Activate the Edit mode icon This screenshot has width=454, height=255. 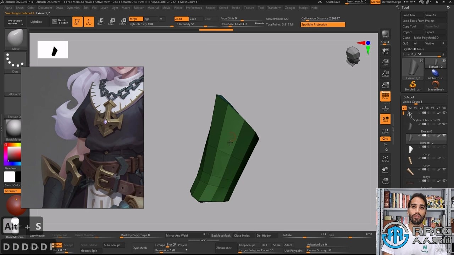(x=77, y=22)
